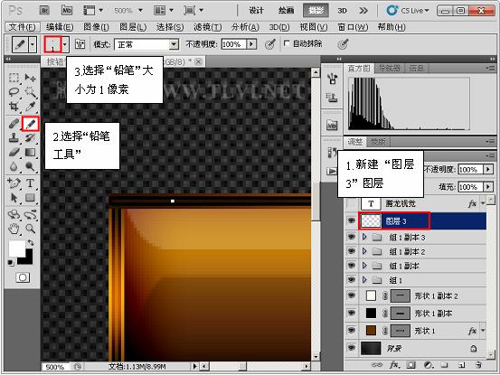Select the Pen tool
Viewport: 500px width, 375px height.
(14, 183)
